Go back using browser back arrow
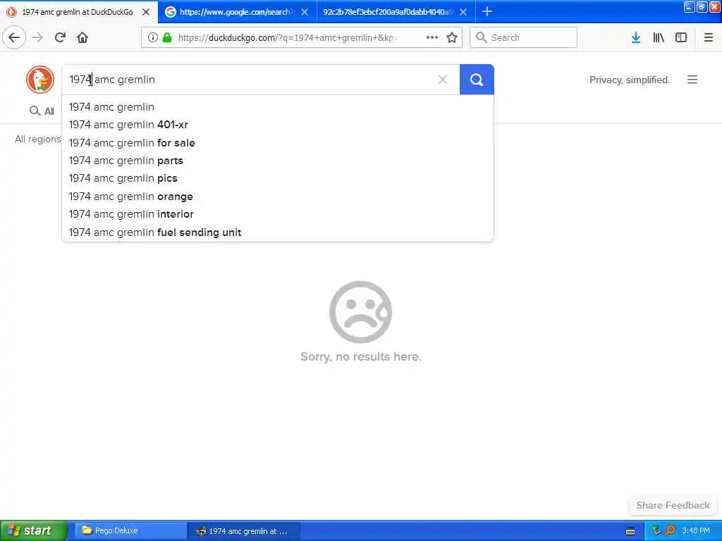722x541 pixels. coord(14,38)
